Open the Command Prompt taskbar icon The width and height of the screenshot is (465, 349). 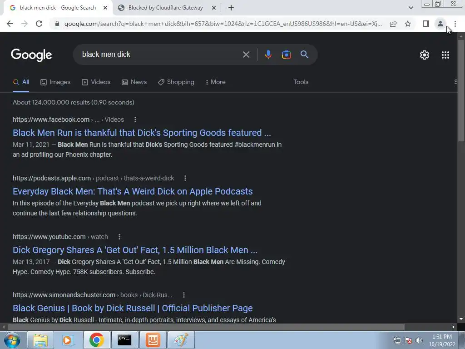(124, 340)
